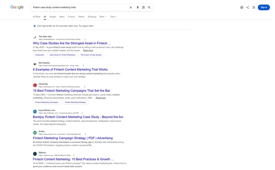This screenshot has width=275, height=170.
Task: Click the AI overview sparkle icon
Action: 35,26
